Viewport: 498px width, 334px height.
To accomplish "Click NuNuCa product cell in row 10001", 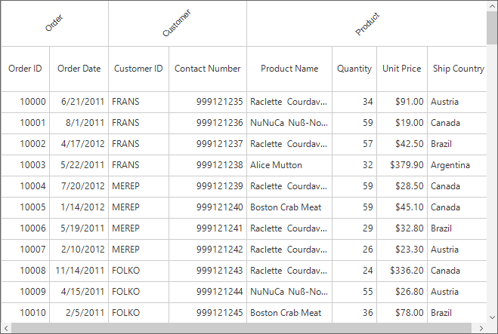I will pyautogui.click(x=289, y=123).
